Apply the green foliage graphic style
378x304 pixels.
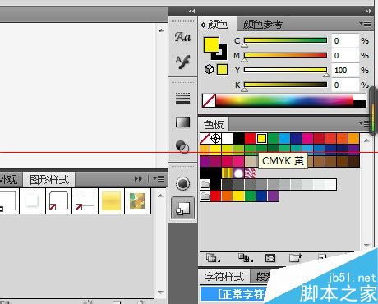pos(137,201)
